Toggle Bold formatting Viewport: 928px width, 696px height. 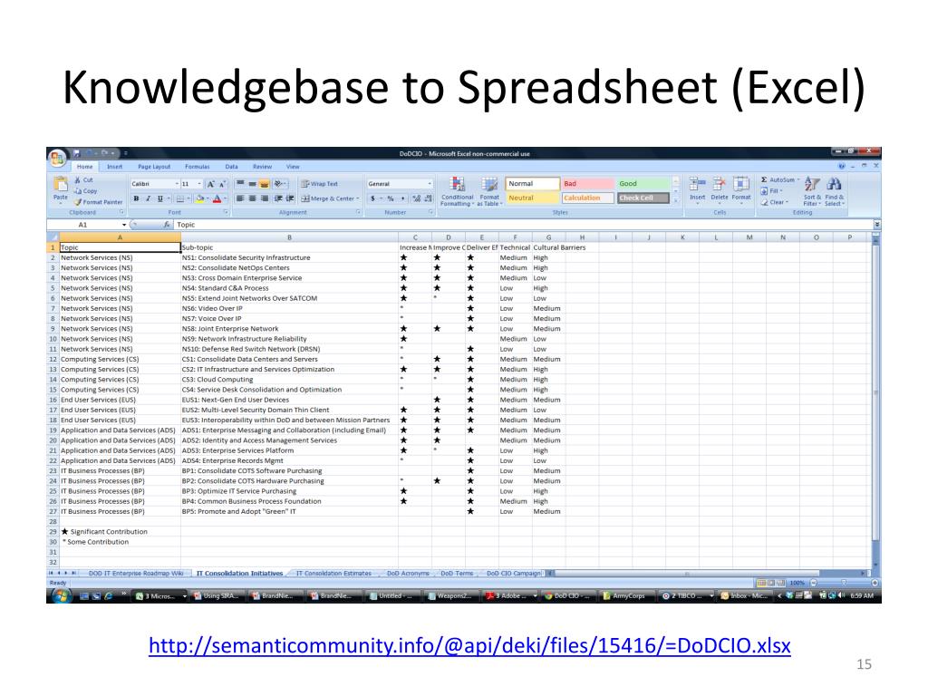point(136,198)
